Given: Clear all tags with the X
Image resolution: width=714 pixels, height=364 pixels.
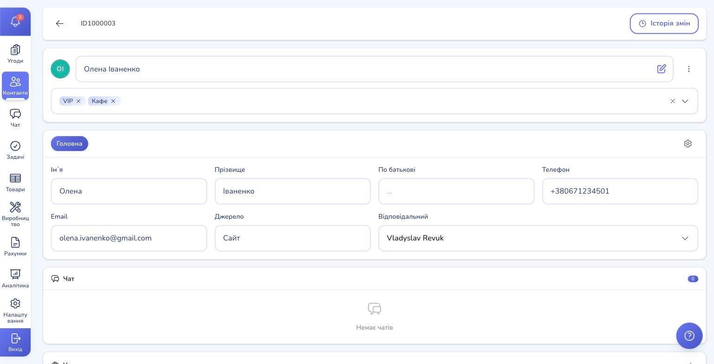Looking at the screenshot, I should [673, 101].
